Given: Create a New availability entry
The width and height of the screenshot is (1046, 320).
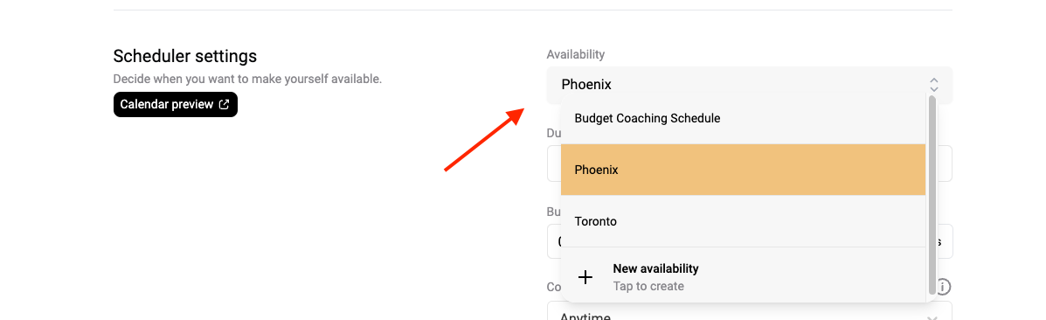Looking at the screenshot, I should (743, 277).
